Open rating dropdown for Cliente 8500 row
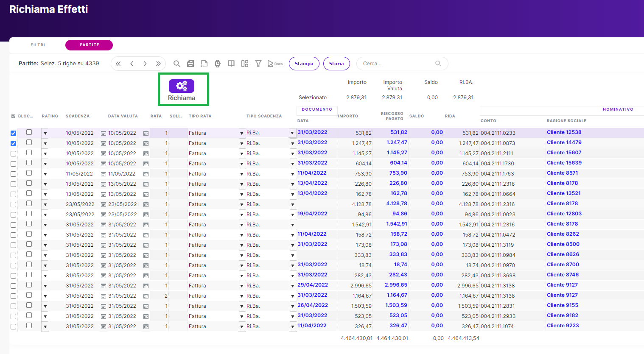Image resolution: width=644 pixels, height=354 pixels. 45,245
